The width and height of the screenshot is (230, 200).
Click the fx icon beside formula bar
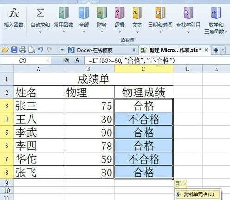point(77,60)
